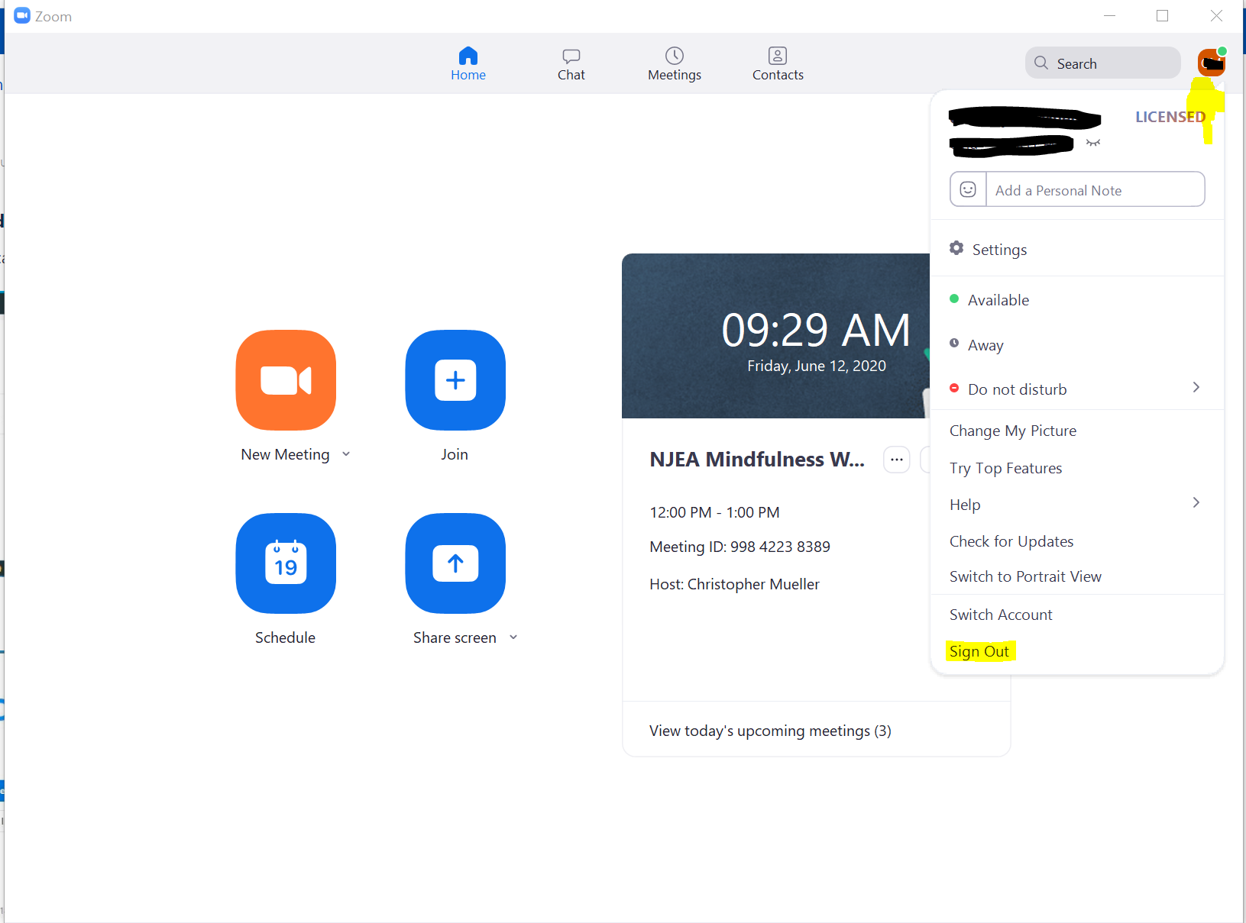This screenshot has width=1246, height=923.
Task: Click the Zoom logo in title bar
Action: coord(22,16)
